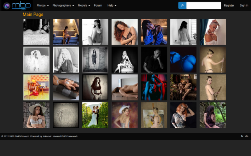
Task: Open the wedding couple in vineyard thumbnail
Action: (x=95, y=115)
